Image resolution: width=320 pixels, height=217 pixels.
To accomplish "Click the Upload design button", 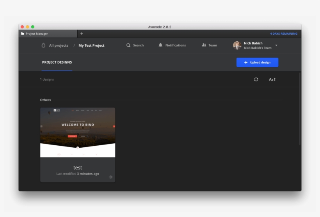I will (257, 62).
